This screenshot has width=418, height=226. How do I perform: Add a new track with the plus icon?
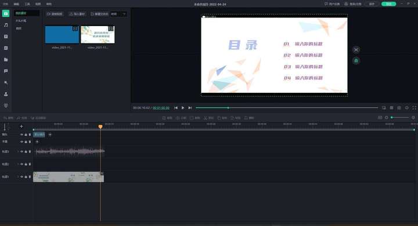21,126
